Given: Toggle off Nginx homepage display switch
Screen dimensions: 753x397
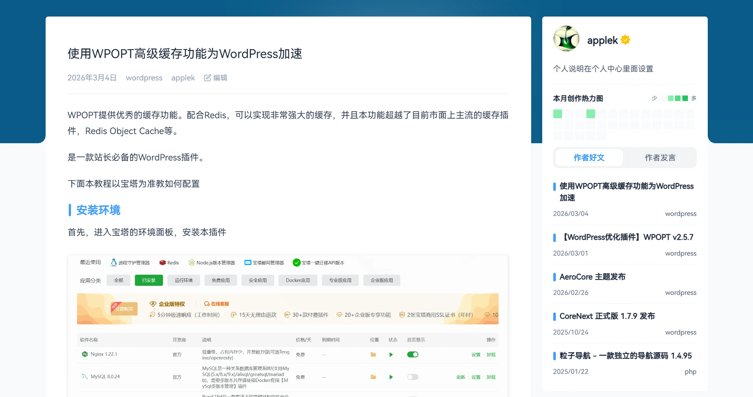Looking at the screenshot, I should (x=412, y=354).
